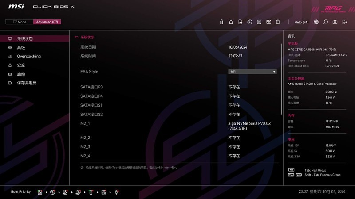Viewport: 355px width, 199px height.
Task: Open search with the magnifier icon
Action: [326, 22]
